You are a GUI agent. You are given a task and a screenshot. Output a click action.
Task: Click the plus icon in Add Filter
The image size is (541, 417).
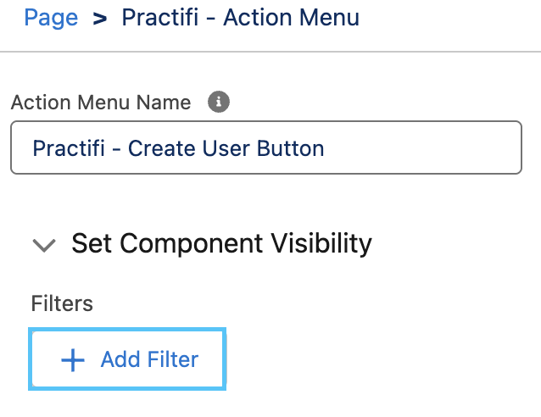point(74,360)
